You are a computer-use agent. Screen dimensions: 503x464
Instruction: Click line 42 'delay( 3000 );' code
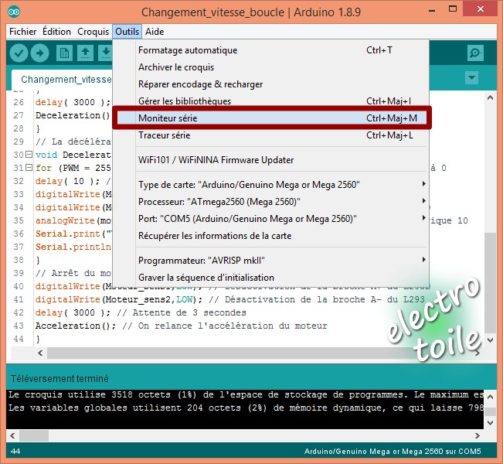pos(73,312)
